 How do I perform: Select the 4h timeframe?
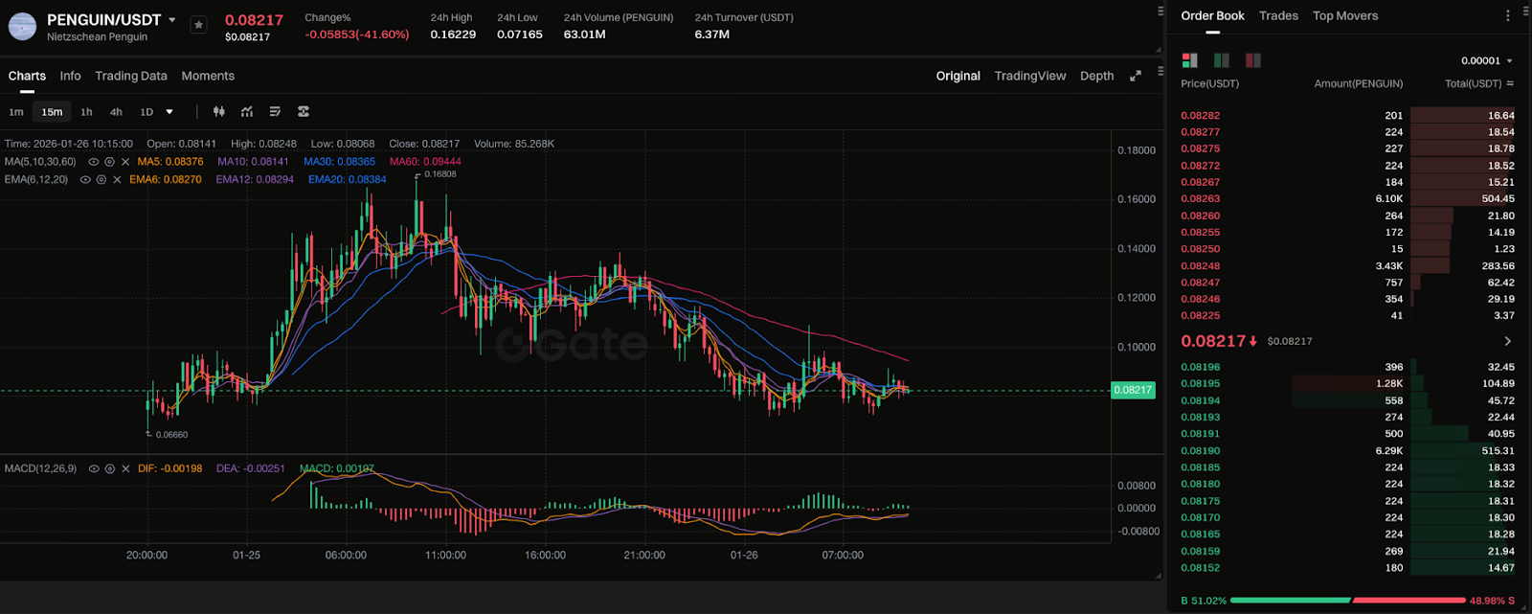coord(116,112)
